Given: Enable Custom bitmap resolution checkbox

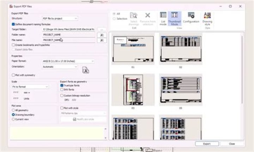Looking at the screenshot, I should tap(62, 95).
